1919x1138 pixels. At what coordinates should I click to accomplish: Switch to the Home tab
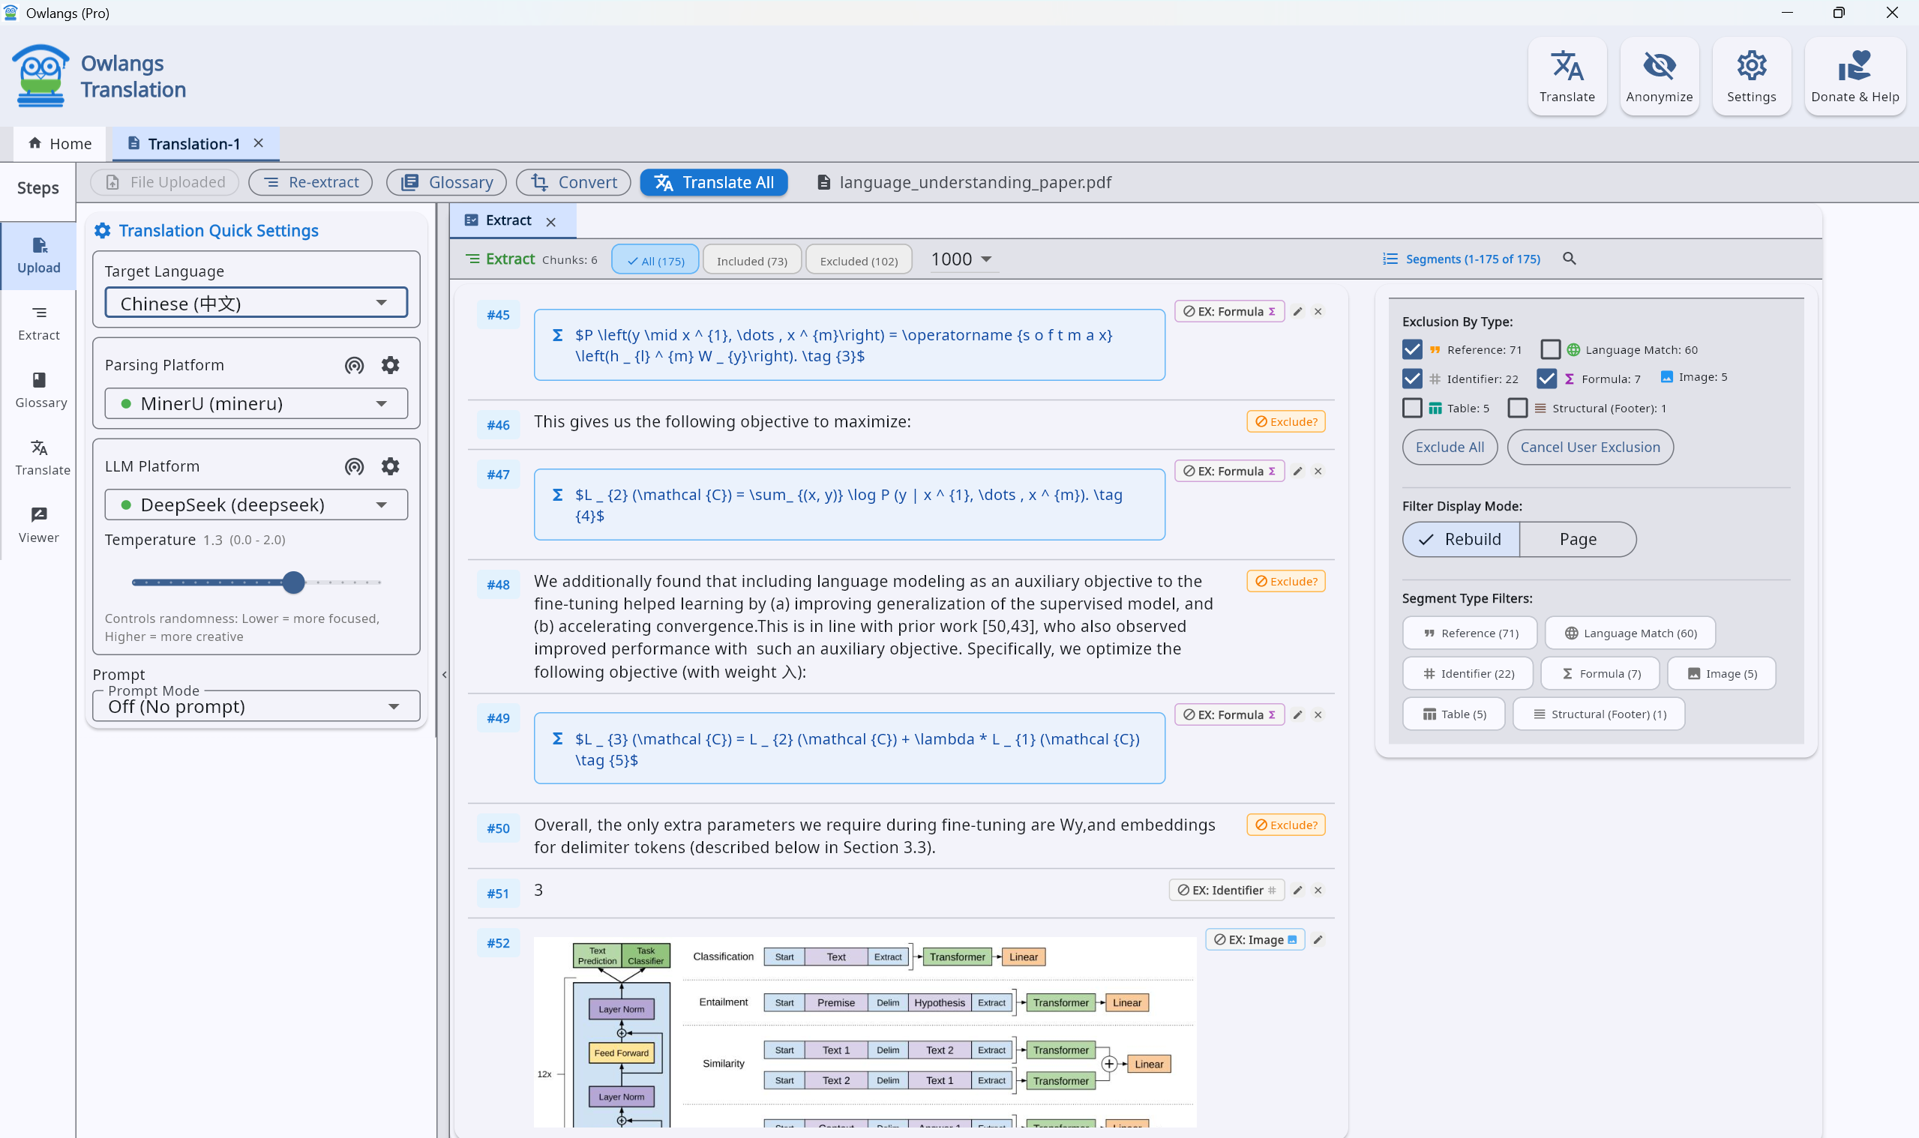(x=60, y=143)
